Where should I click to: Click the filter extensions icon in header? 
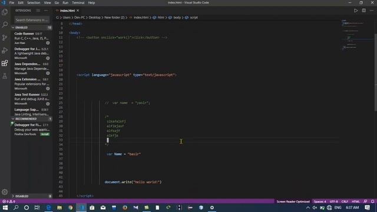38,11
